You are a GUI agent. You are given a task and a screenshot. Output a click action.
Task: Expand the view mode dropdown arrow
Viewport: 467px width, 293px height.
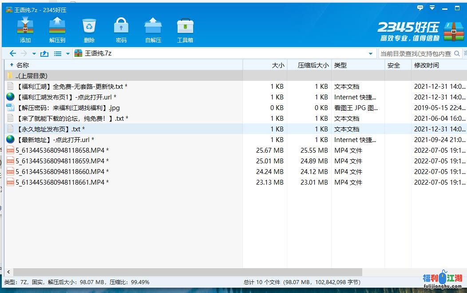click(68, 54)
